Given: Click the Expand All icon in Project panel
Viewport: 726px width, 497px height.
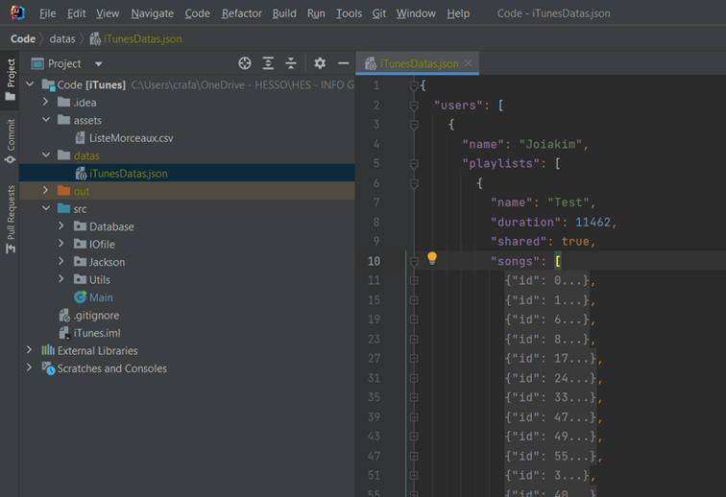Looking at the screenshot, I should (268, 63).
